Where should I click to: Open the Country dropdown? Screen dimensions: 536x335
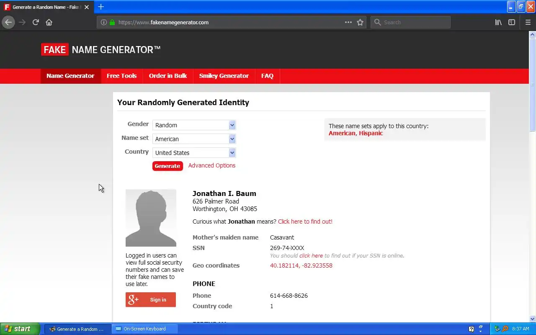point(194,152)
